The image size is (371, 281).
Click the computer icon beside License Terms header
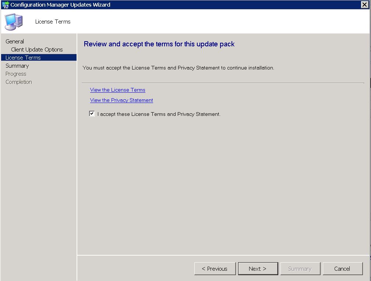tap(14, 22)
